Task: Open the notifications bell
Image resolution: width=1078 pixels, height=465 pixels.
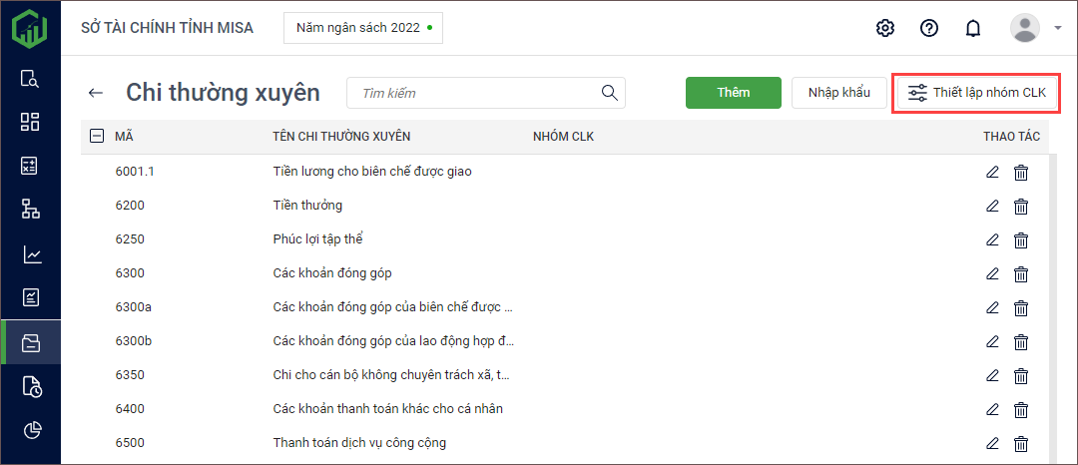Action: [973, 28]
